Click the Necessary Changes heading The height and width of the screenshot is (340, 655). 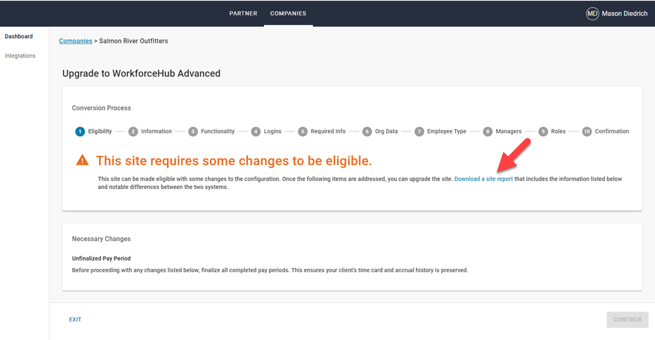click(101, 239)
